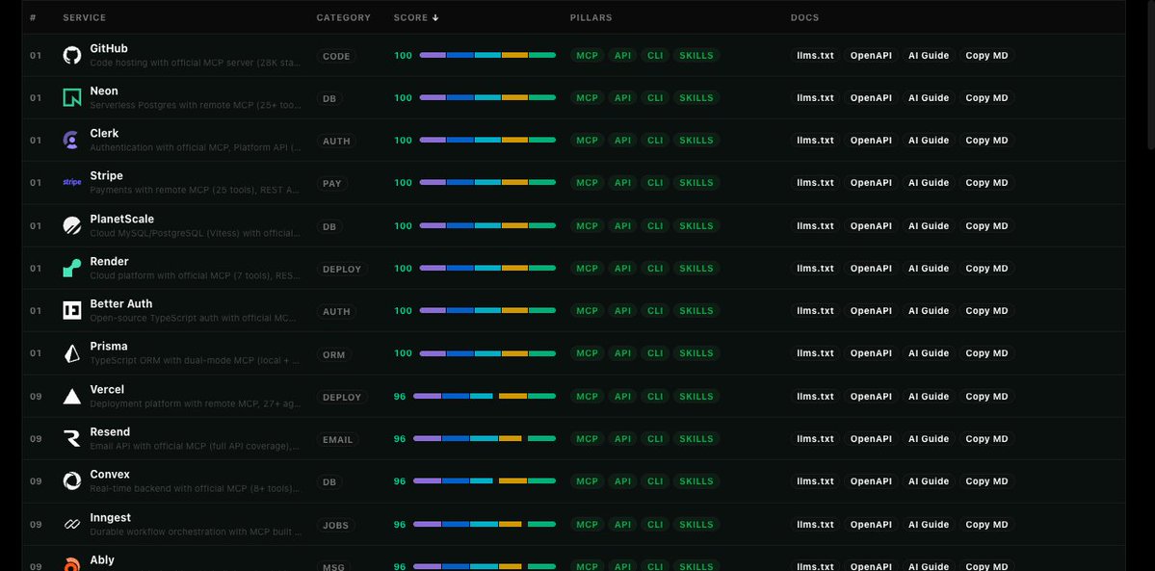Click the Render logo icon
The width and height of the screenshot is (1155, 571).
[71, 269]
